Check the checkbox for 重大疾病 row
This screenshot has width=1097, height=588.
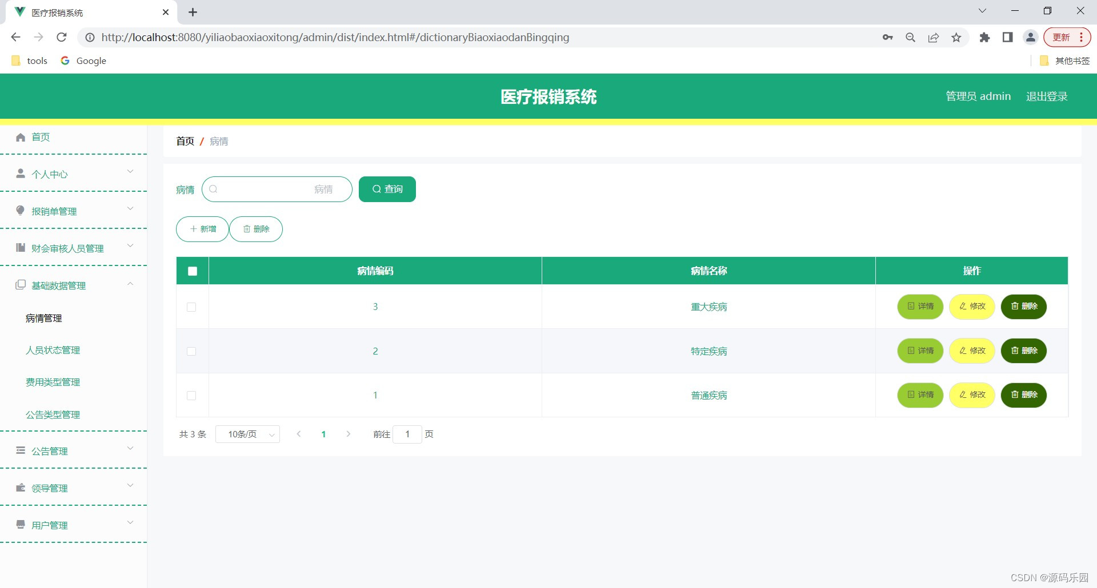(192, 307)
